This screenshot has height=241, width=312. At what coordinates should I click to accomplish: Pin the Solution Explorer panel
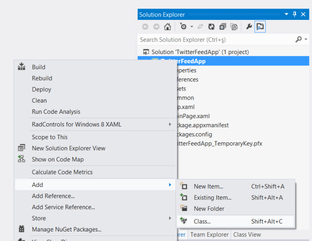295,14
